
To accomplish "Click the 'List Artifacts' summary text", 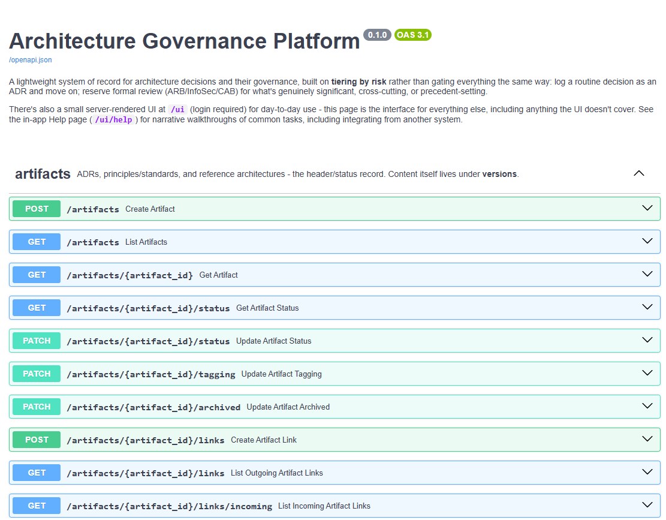I will coord(146,242).
